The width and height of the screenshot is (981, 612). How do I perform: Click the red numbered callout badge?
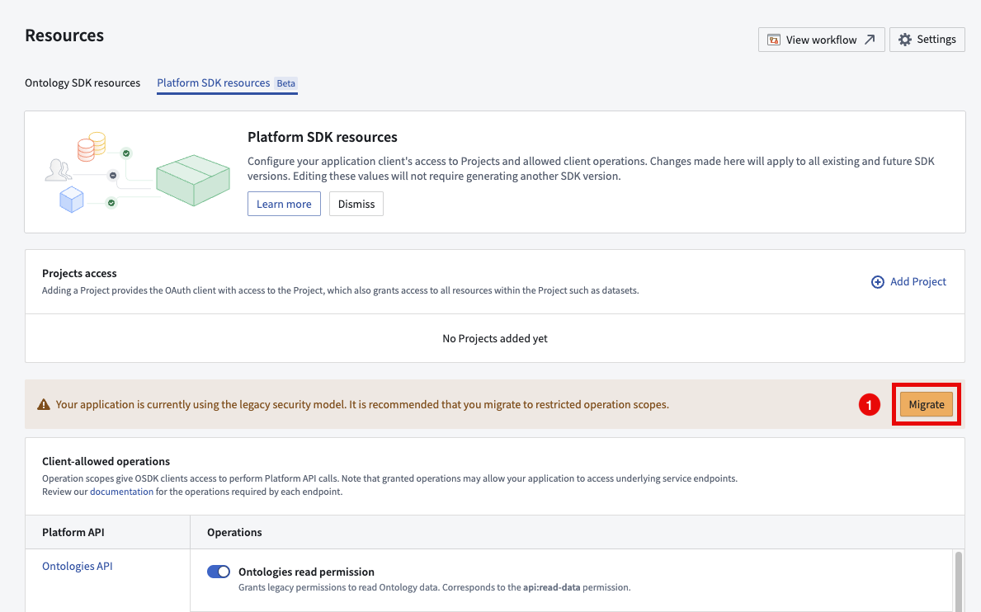click(869, 404)
